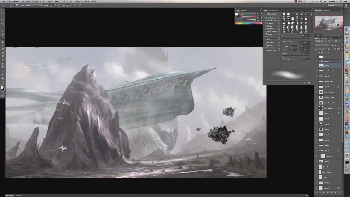This screenshot has height=197, width=350.
Task: Switch to the Channels tab
Action: tap(324, 38)
